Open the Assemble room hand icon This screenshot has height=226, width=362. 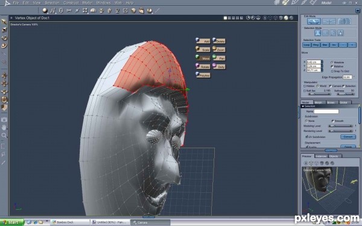[x=277, y=2]
